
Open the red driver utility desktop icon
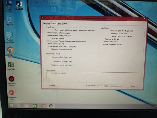click(x=12, y=81)
